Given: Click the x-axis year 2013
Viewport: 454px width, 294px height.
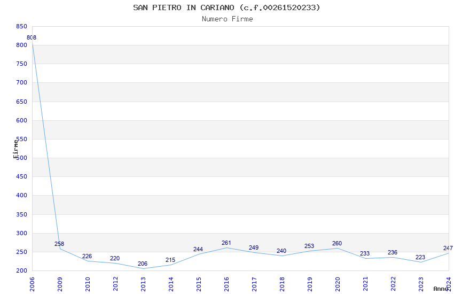Looking at the screenshot, I should [143, 284].
